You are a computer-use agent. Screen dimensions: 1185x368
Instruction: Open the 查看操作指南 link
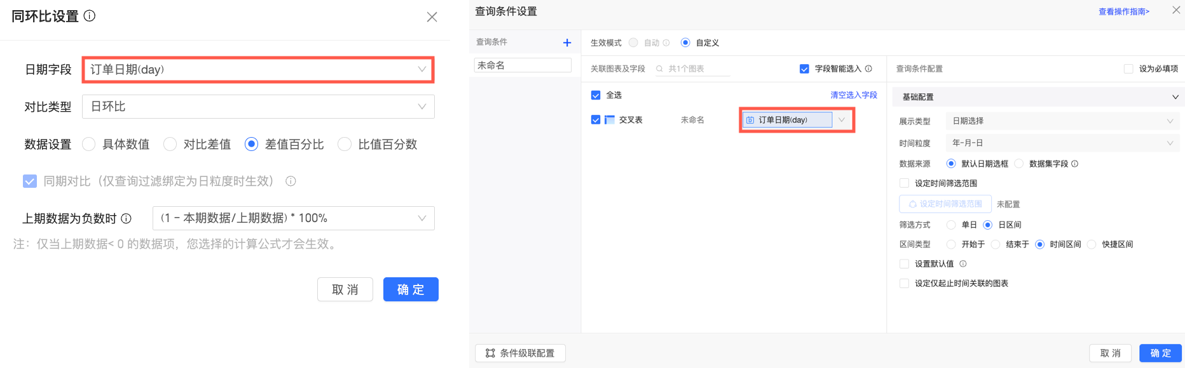coord(1124,11)
